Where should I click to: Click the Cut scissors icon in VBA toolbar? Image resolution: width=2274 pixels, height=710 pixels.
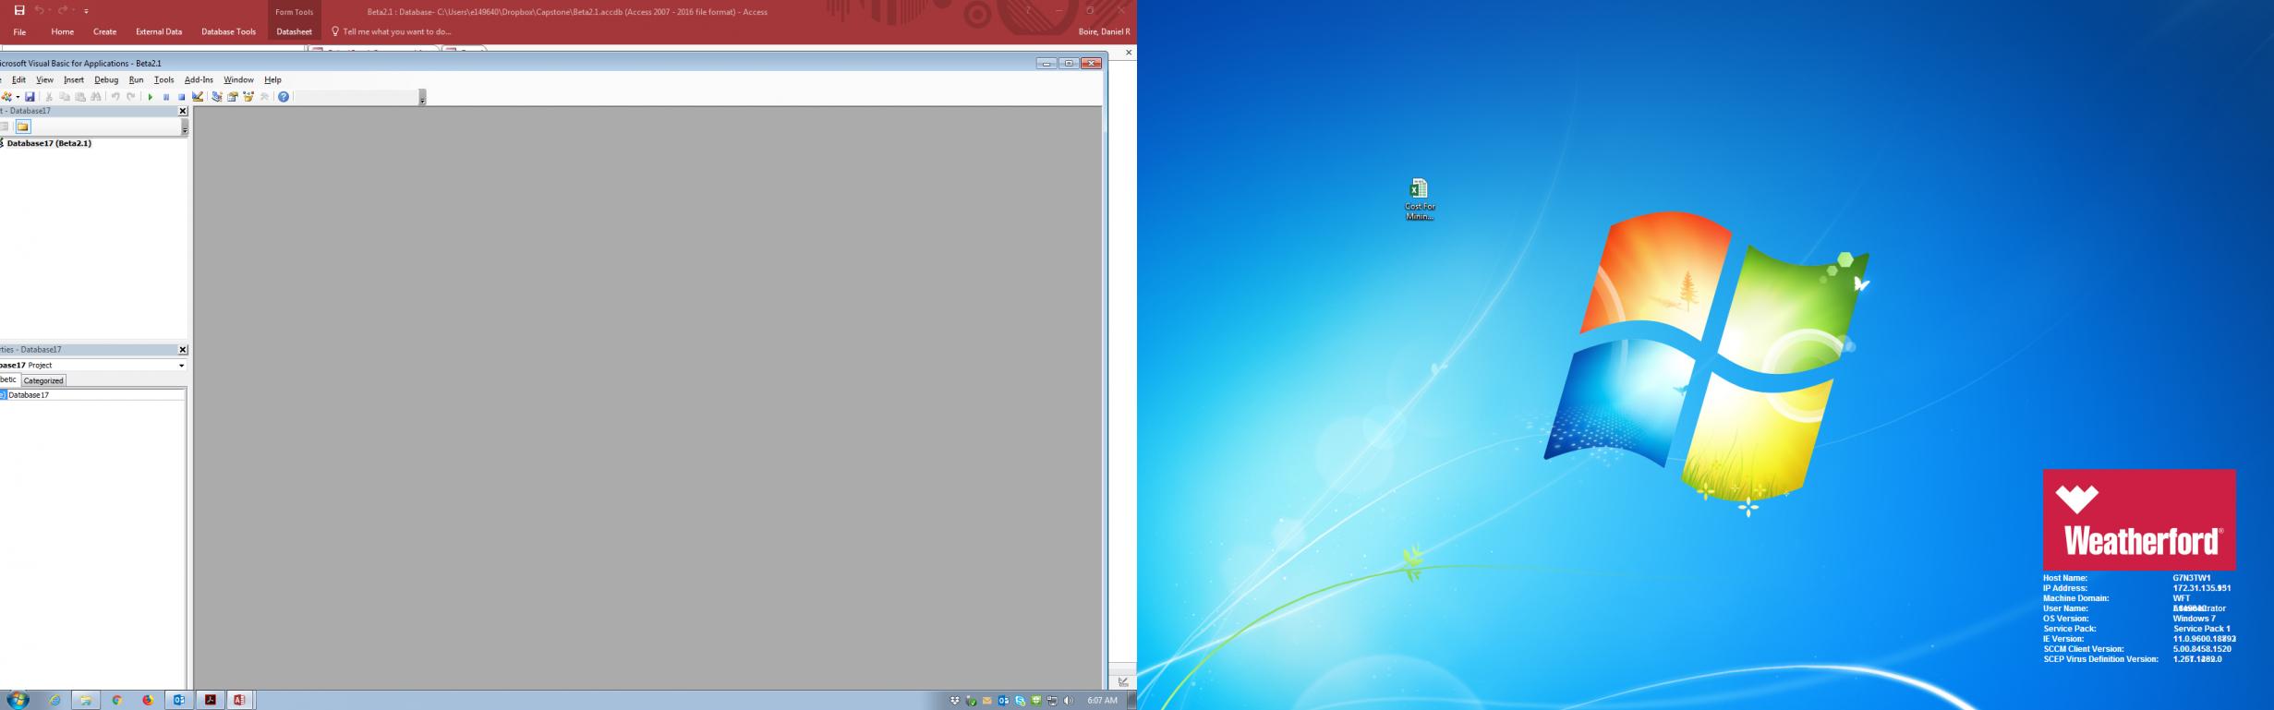point(49,97)
